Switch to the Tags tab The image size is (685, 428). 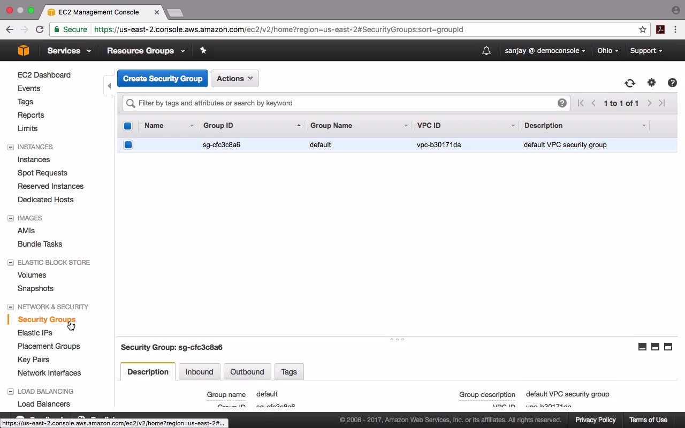pos(289,372)
